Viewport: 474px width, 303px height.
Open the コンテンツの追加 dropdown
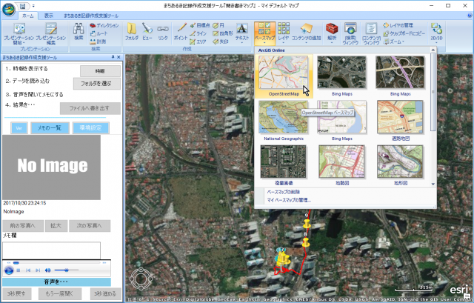click(306, 43)
